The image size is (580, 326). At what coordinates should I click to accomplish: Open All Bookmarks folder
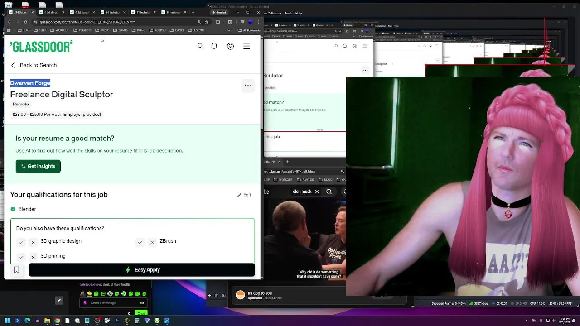[x=249, y=30]
